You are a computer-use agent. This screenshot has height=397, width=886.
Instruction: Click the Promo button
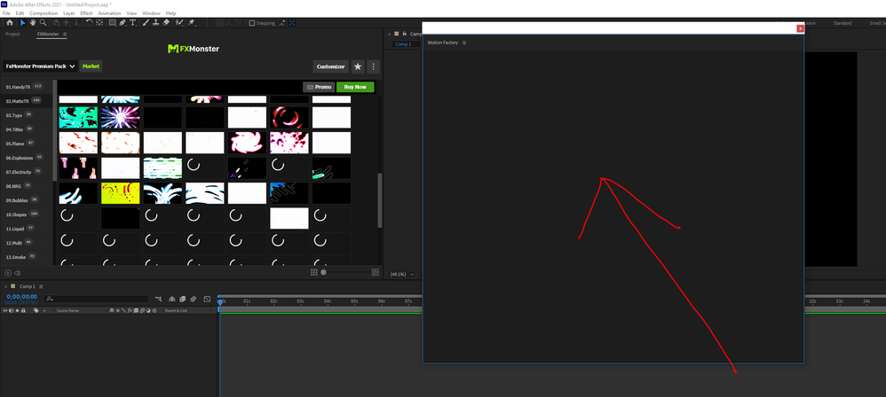click(x=319, y=87)
